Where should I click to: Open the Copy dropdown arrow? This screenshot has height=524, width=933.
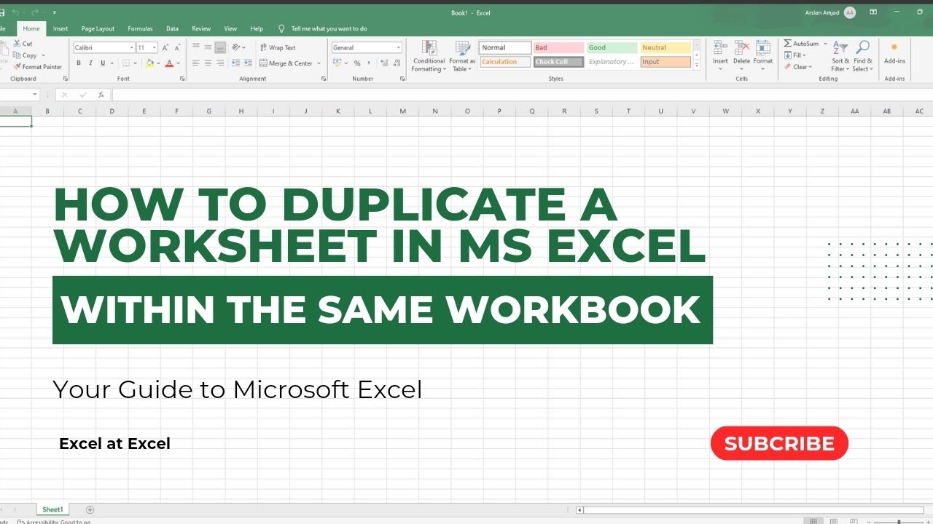point(43,55)
